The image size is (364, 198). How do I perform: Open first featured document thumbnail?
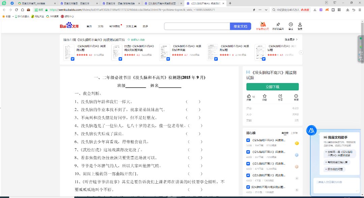point(69,52)
